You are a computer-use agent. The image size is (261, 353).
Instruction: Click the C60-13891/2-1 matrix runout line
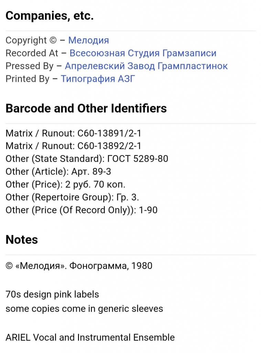click(x=73, y=133)
